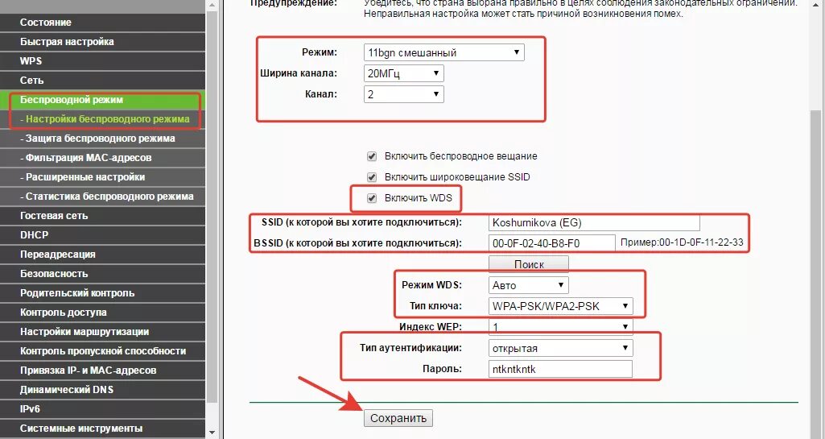Open Расширенные настройки submenu
The width and height of the screenshot is (825, 439).
(102, 177)
